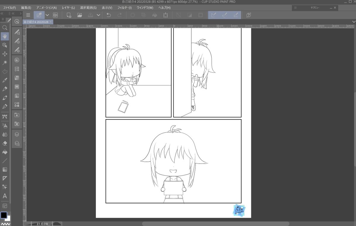Viewport: 356px width, 226px height.
Task: Open the Sub Tool palette icon
Action: [x=17, y=32]
